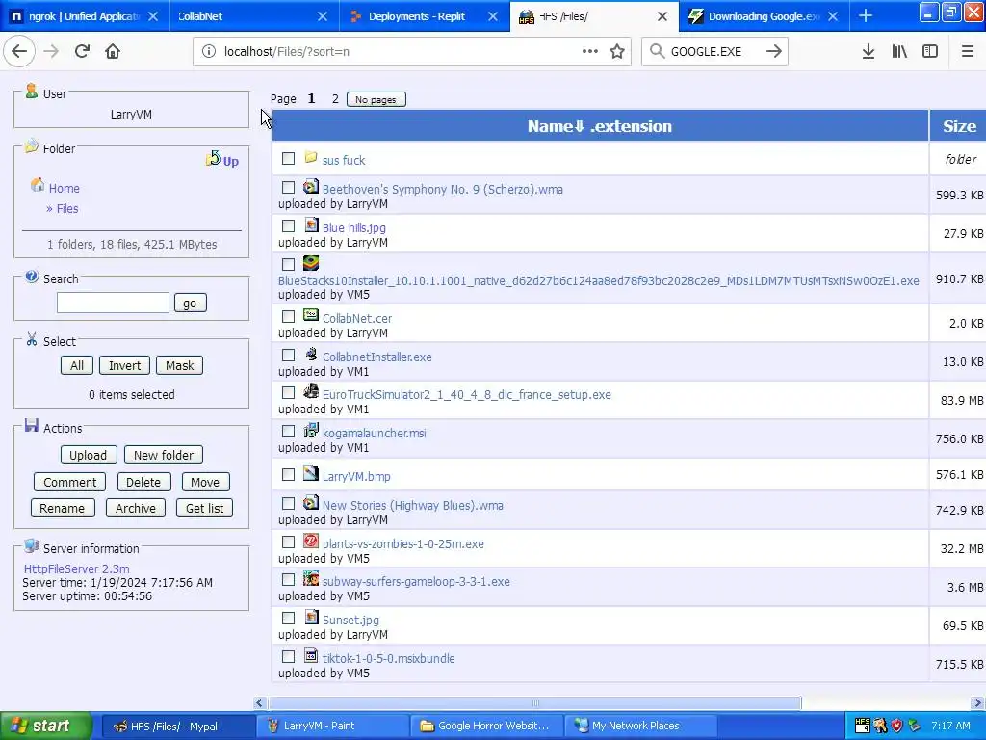Open the Windows start button

point(46,726)
